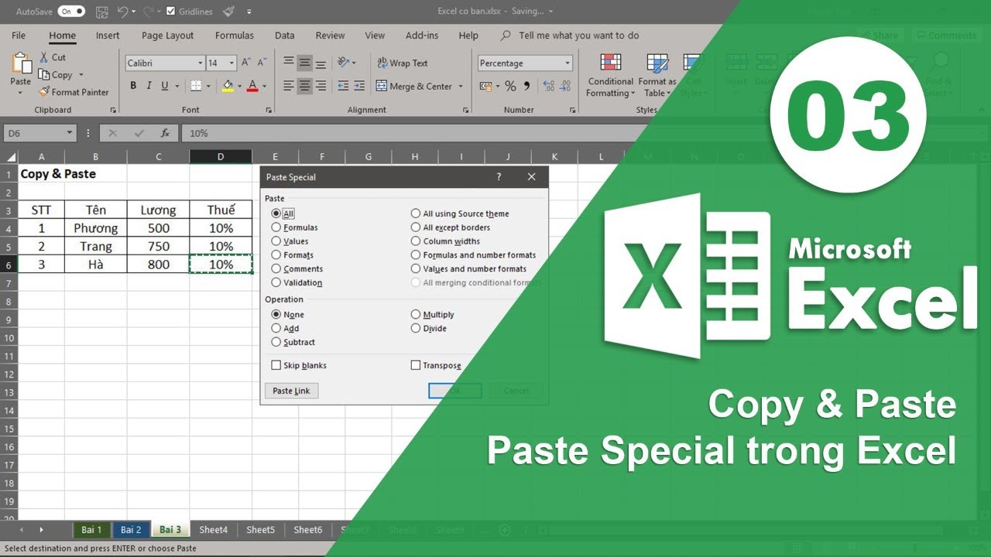Select the Formulas paste radio button
This screenshot has height=557, width=991.
click(276, 227)
